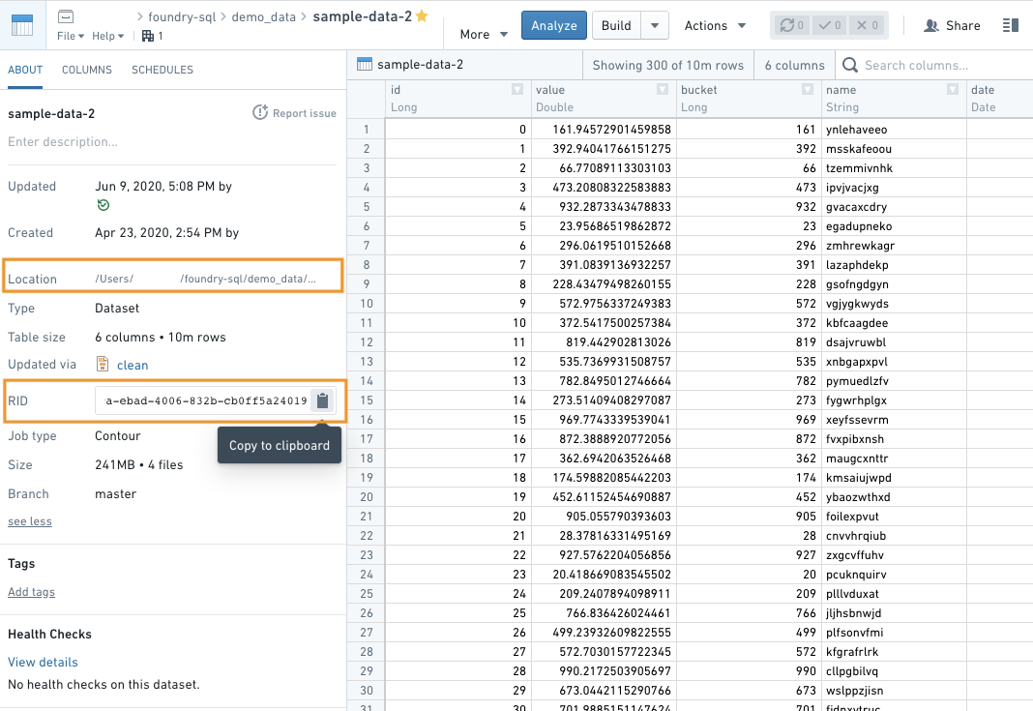This screenshot has width=1033, height=711.
Task: Open the value column dropdown
Action: tap(663, 90)
